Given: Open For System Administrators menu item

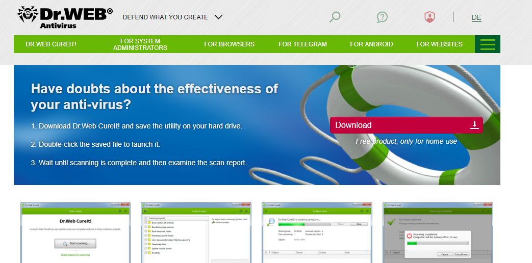Looking at the screenshot, I should coord(140,44).
